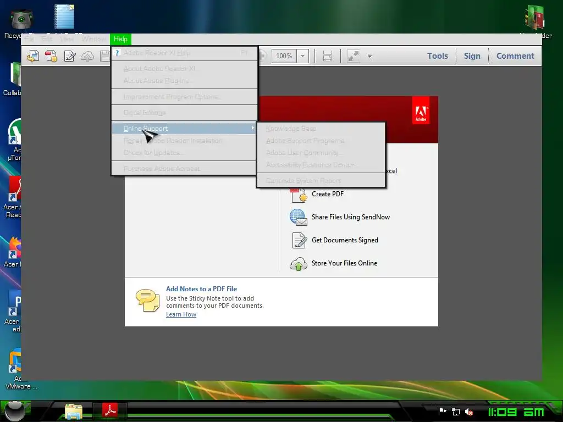Open the Comment pane

point(515,56)
